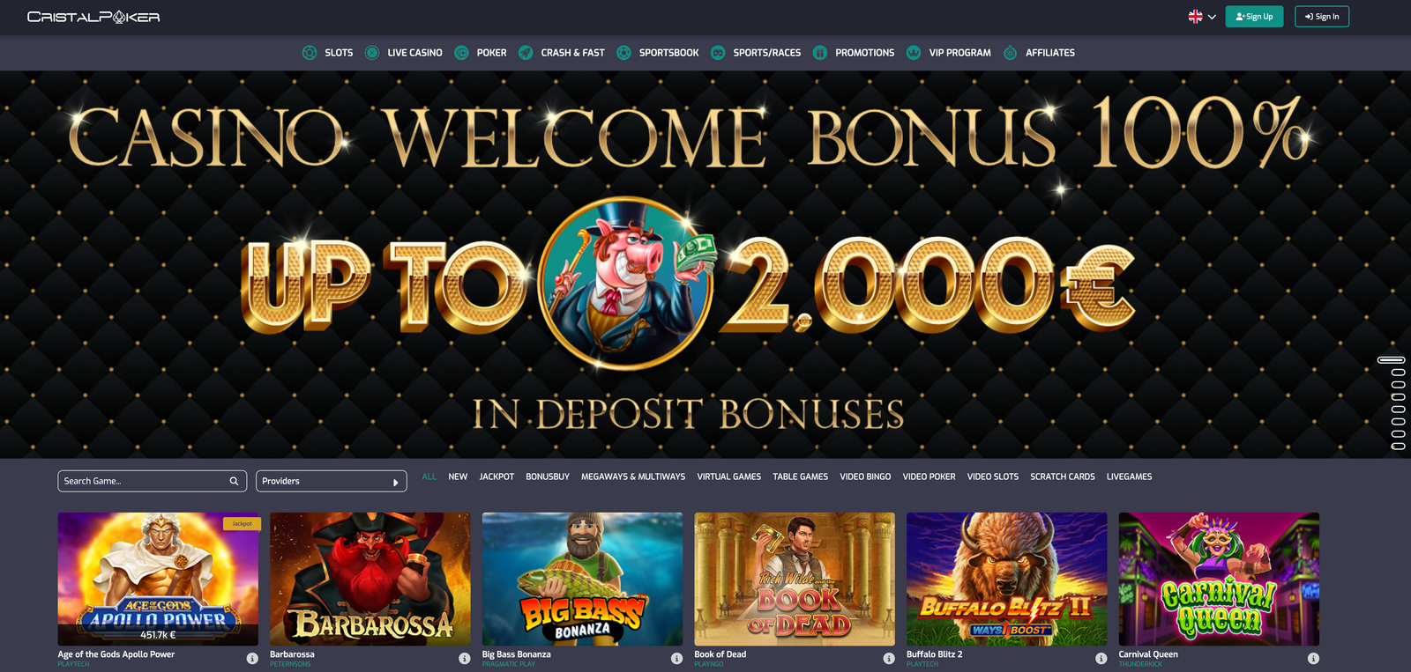Open info icon for Carnival Queen game

(1313, 659)
